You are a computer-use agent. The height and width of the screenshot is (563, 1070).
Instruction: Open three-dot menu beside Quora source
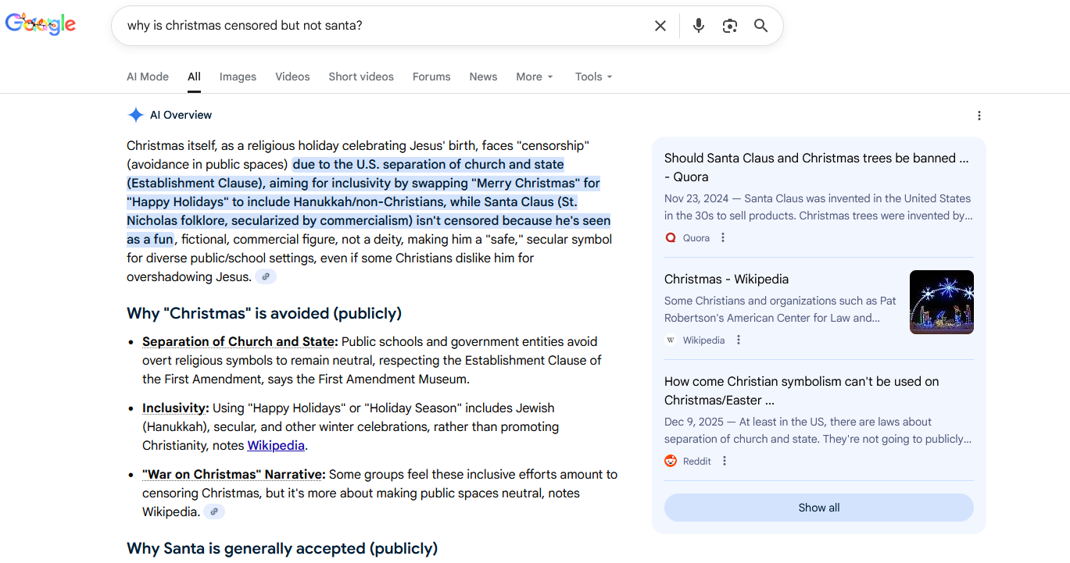click(723, 237)
